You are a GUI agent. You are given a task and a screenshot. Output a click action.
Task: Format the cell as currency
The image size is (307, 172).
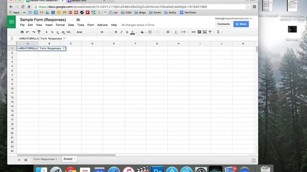pyautogui.click(x=47, y=32)
